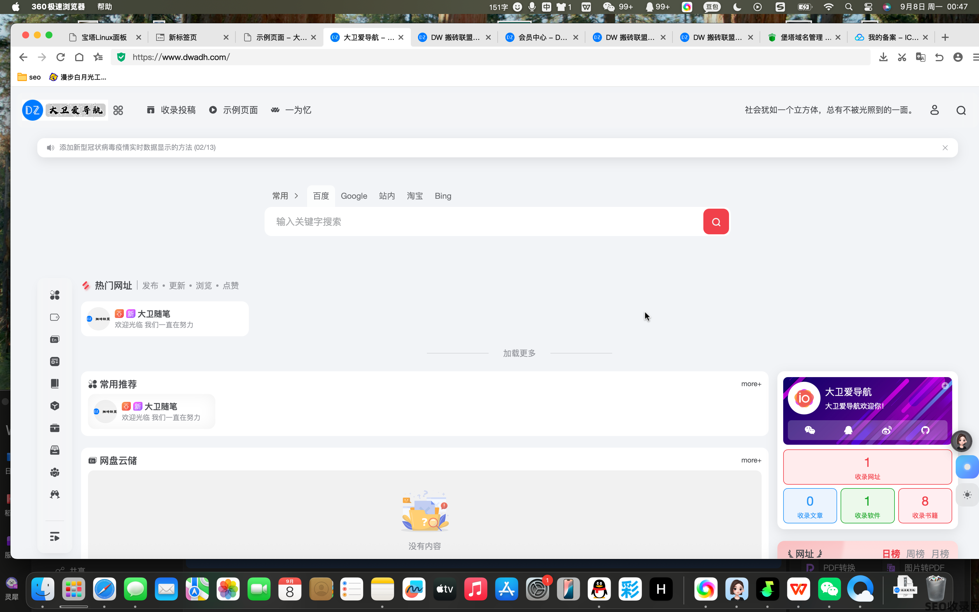The height and width of the screenshot is (612, 979).
Task: Click the floating avatar assistant
Action: 962,441
